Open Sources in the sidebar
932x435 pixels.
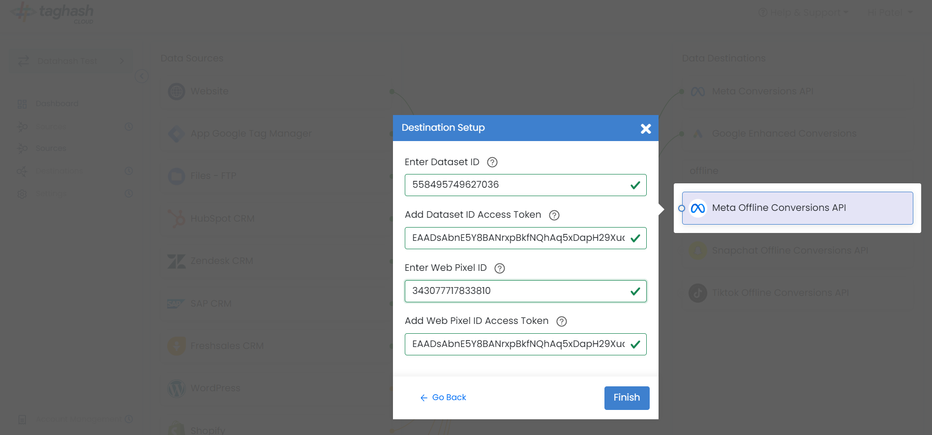(51, 148)
